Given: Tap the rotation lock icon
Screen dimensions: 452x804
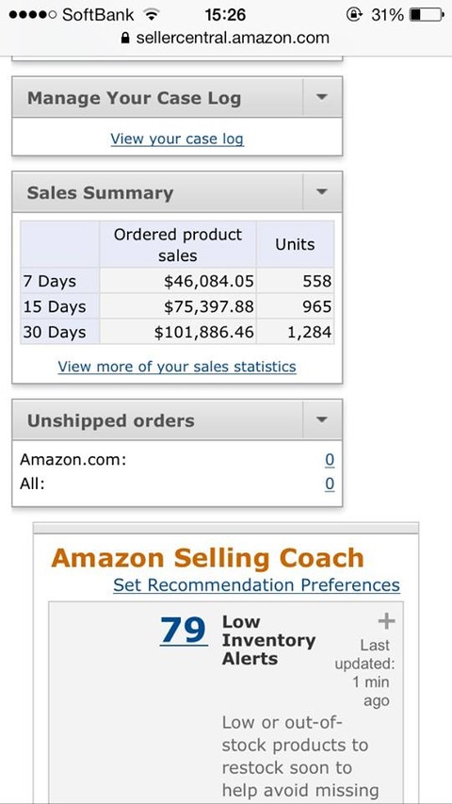Looking at the screenshot, I should click(x=354, y=15).
